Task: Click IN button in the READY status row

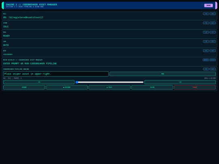Action: [206, 32]
